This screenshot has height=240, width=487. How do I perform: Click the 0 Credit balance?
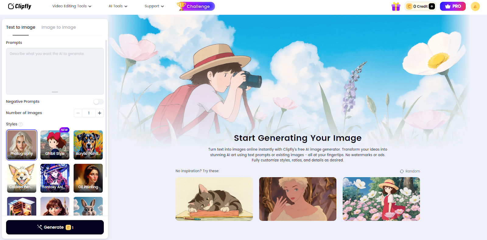pyautogui.click(x=420, y=6)
